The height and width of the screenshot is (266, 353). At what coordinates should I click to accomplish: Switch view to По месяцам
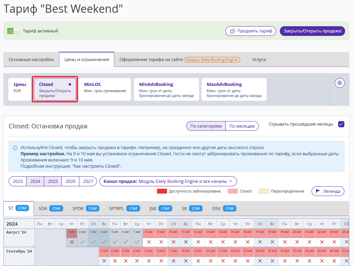click(x=242, y=126)
